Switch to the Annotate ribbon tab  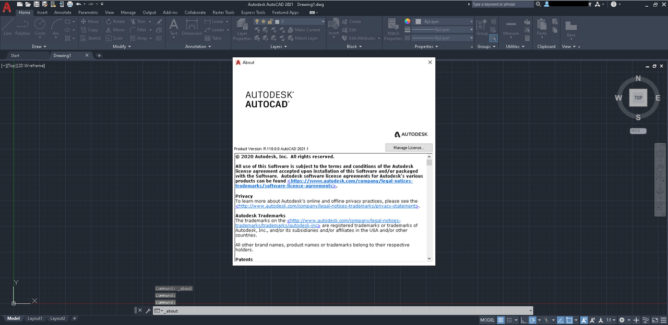click(63, 12)
